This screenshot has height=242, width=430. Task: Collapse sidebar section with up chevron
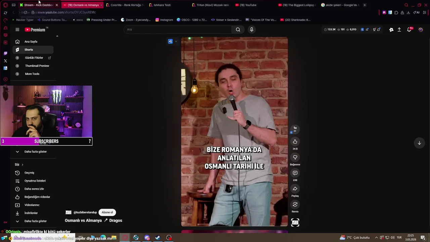[57, 36]
